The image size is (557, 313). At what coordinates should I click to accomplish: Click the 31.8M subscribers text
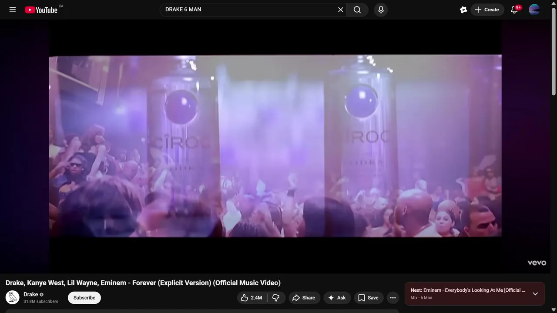41,301
